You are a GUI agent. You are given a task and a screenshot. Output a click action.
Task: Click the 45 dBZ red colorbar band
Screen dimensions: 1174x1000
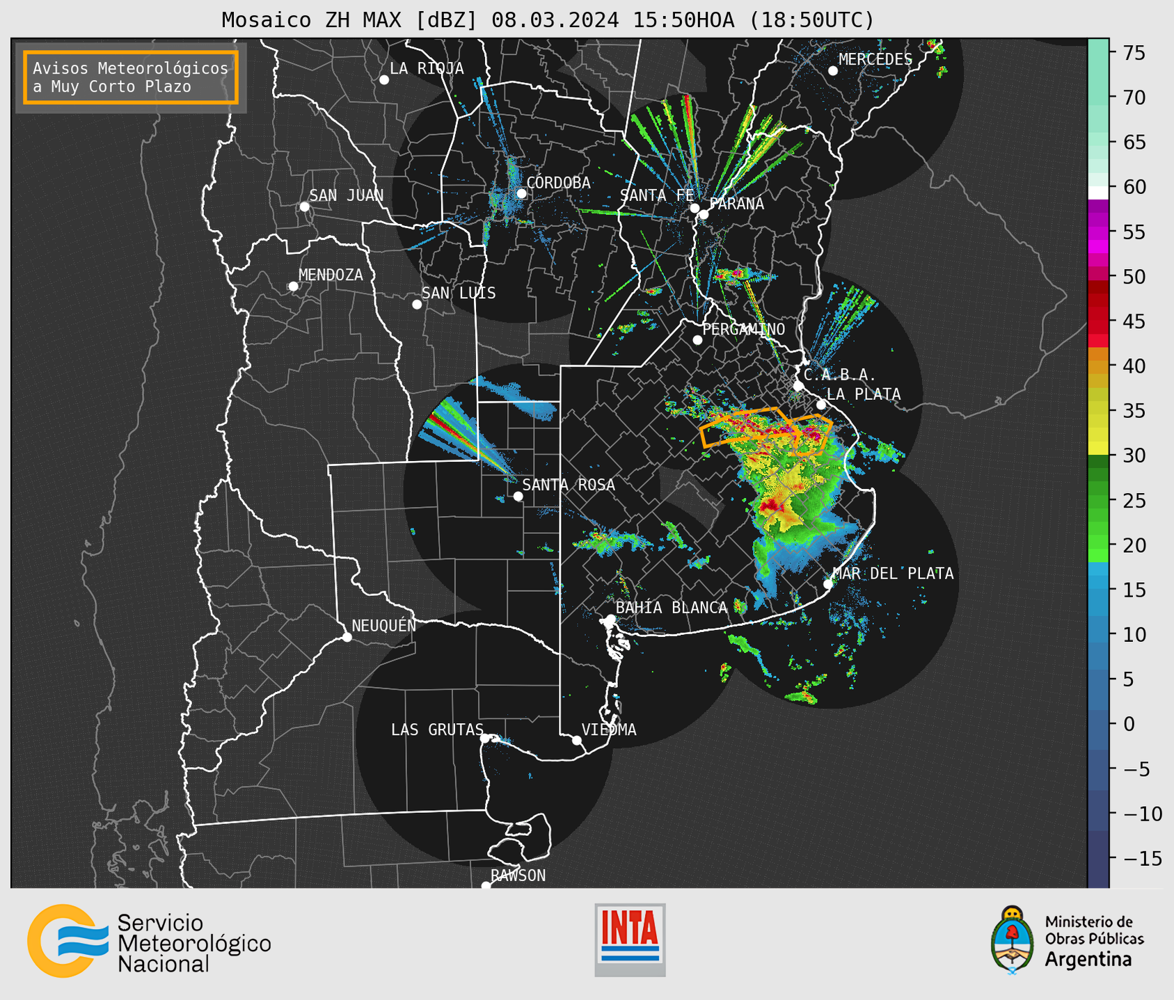pos(1098,321)
